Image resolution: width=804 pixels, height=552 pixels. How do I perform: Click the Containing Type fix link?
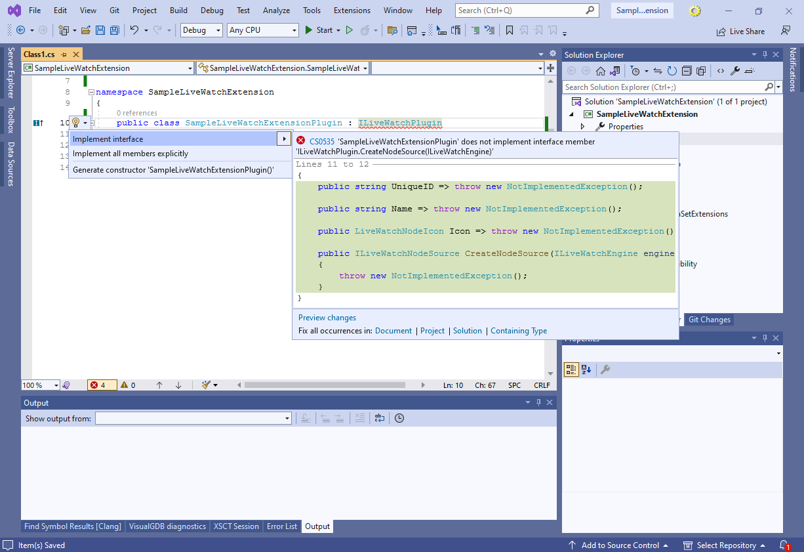point(519,331)
